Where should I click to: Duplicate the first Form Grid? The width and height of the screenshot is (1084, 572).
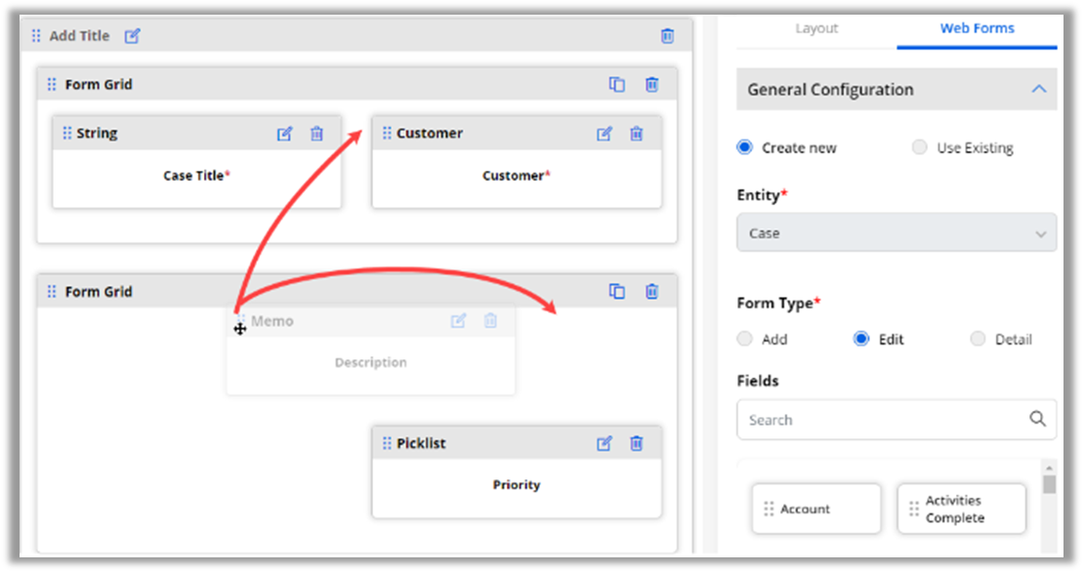617,85
